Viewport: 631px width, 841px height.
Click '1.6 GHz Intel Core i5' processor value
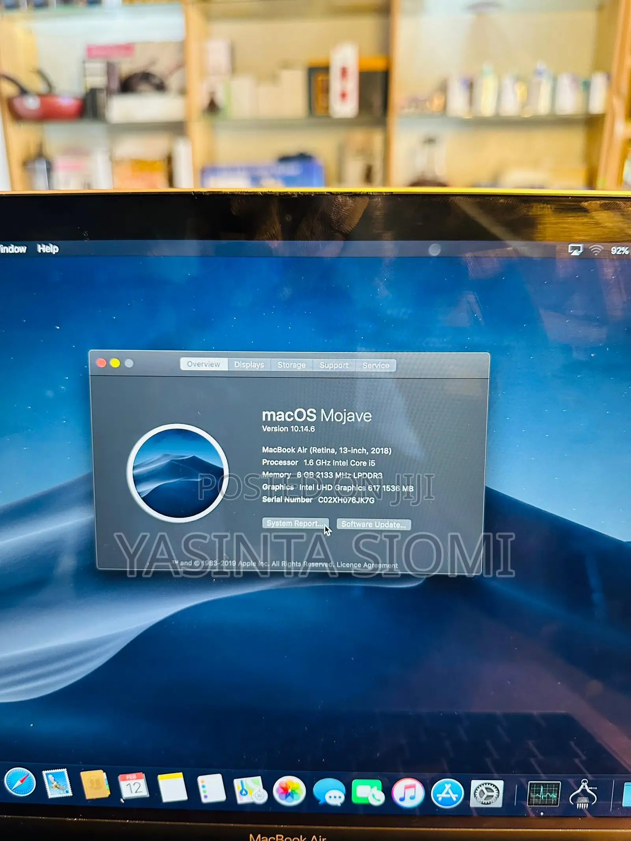coord(339,462)
